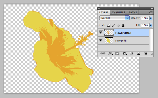Switch to the Channels tab

(118, 12)
